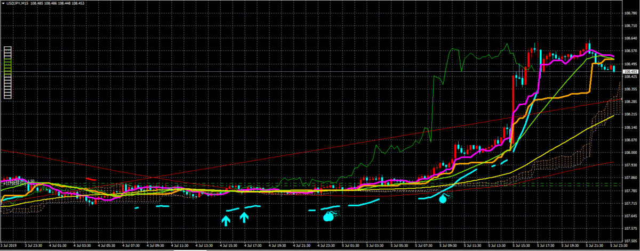Click the 5 Jul 21:30 time label

[595, 246]
